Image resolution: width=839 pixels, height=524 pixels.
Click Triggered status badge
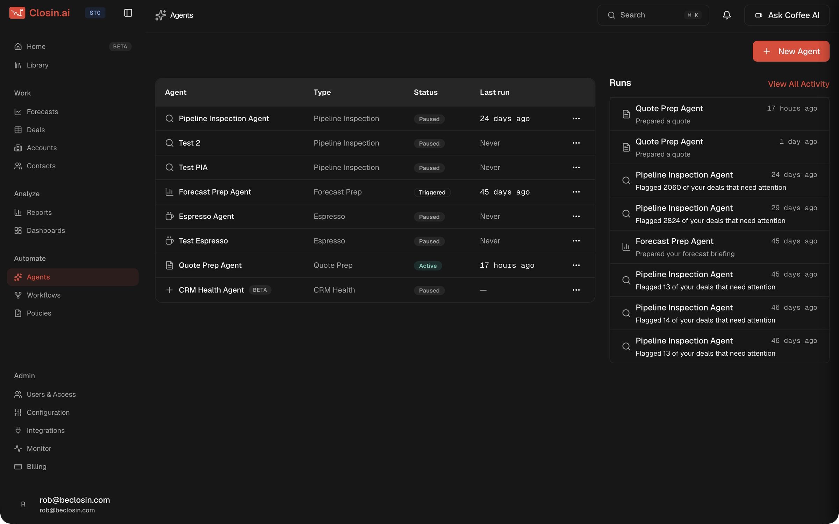pyautogui.click(x=432, y=192)
